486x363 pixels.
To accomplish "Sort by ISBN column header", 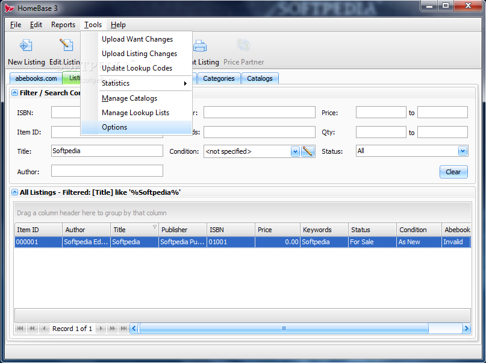I will 231,230.
